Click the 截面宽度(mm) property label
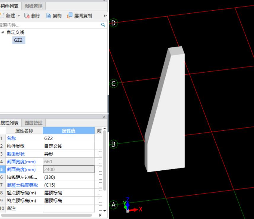 coord(21,162)
